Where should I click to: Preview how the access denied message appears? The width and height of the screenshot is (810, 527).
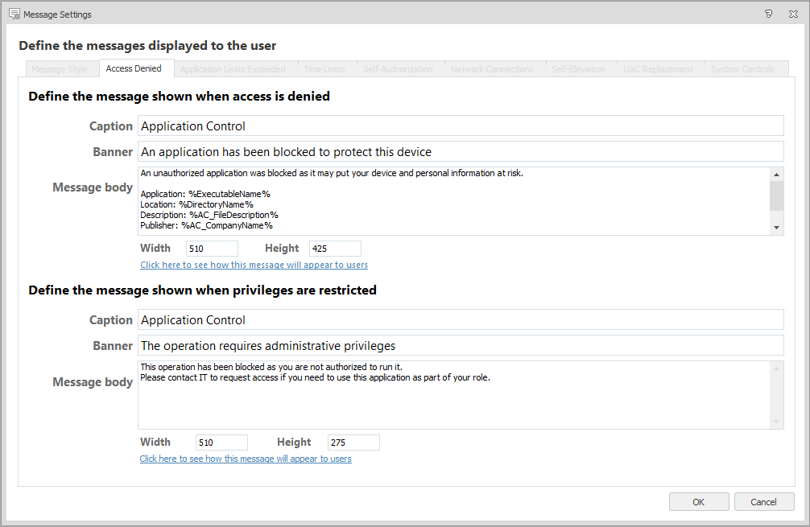[x=254, y=265]
